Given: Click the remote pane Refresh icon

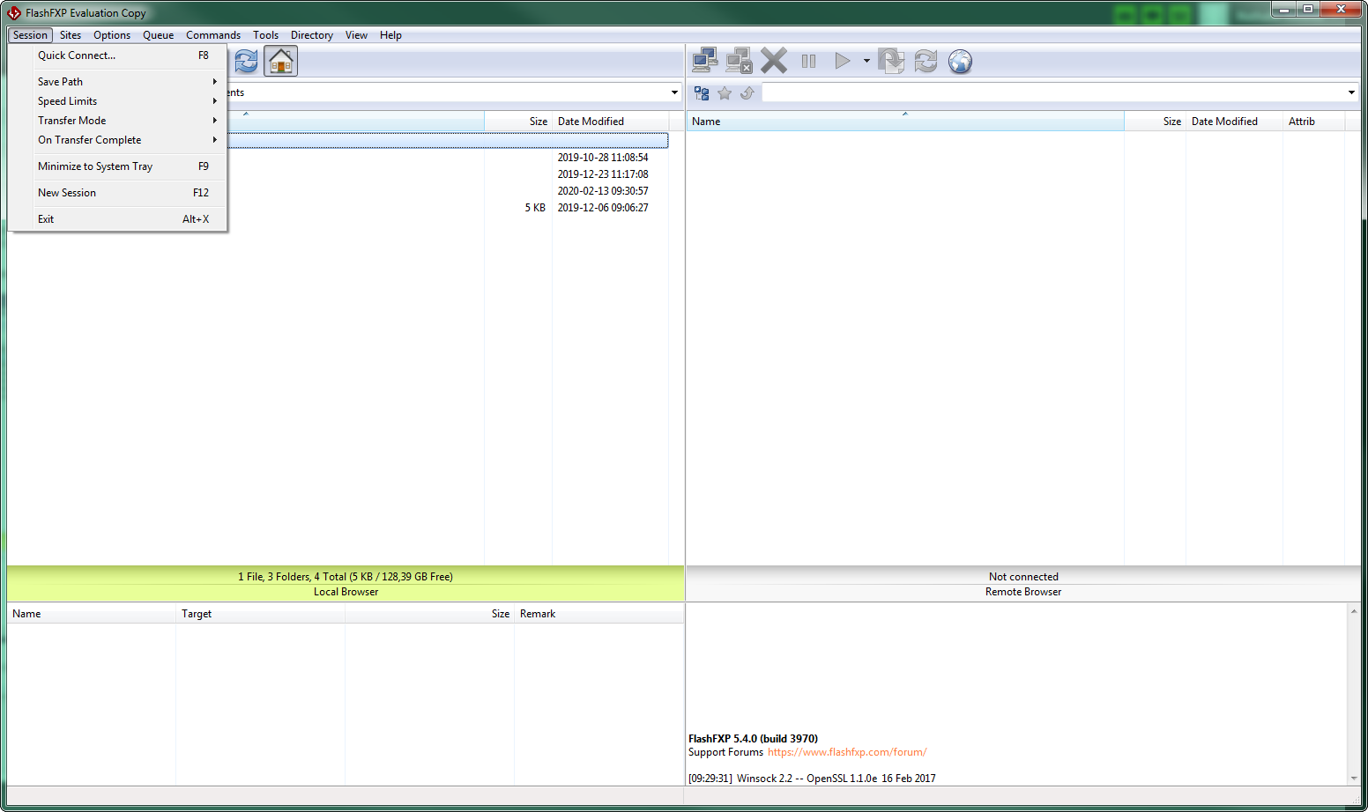Looking at the screenshot, I should click(x=926, y=61).
